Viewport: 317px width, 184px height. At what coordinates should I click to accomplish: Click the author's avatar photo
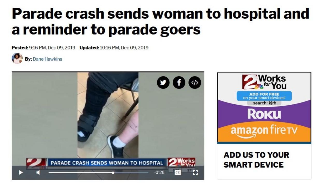(x=17, y=58)
